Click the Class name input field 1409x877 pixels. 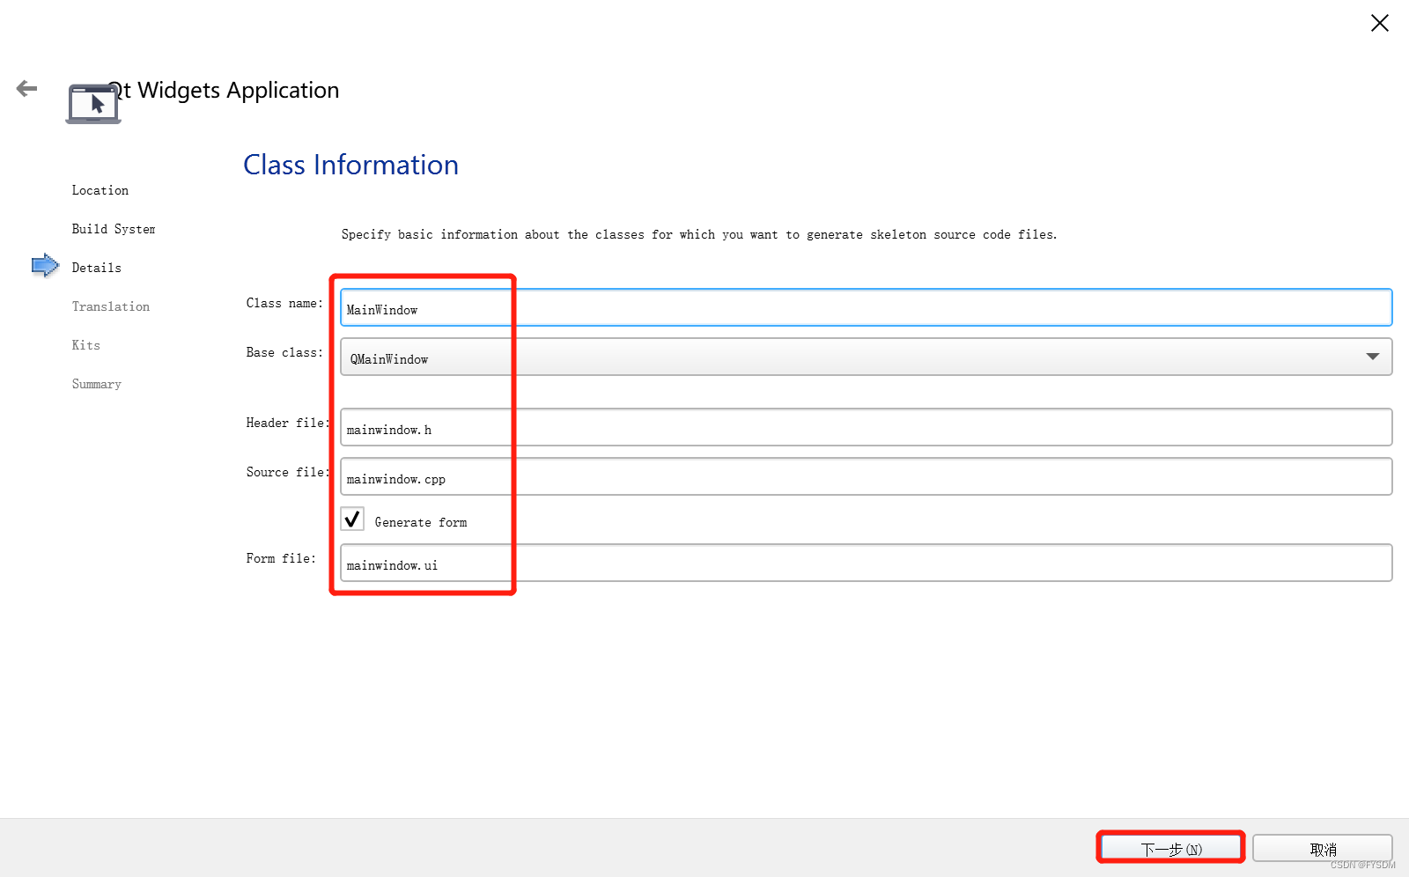[866, 307]
